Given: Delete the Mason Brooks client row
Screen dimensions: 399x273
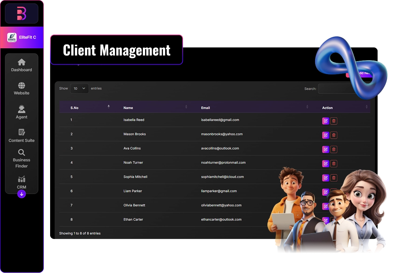Looking at the screenshot, I should [x=334, y=135].
